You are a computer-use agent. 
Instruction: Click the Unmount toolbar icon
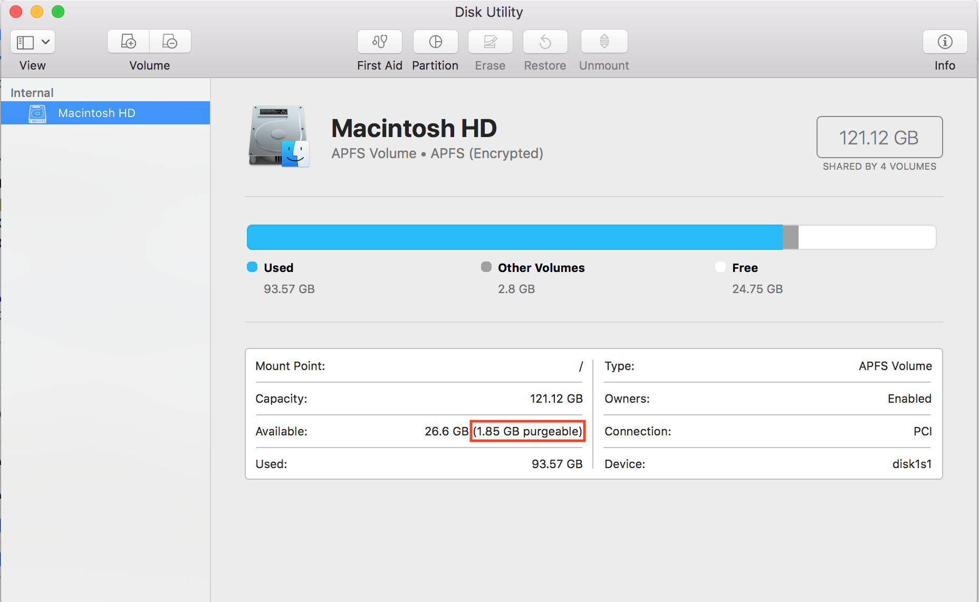[604, 42]
